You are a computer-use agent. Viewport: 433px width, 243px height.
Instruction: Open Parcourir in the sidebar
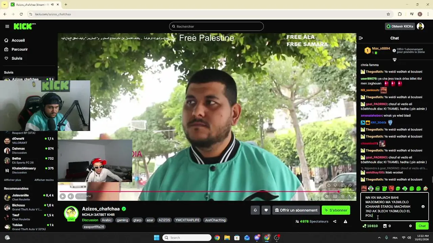pyautogui.click(x=20, y=49)
